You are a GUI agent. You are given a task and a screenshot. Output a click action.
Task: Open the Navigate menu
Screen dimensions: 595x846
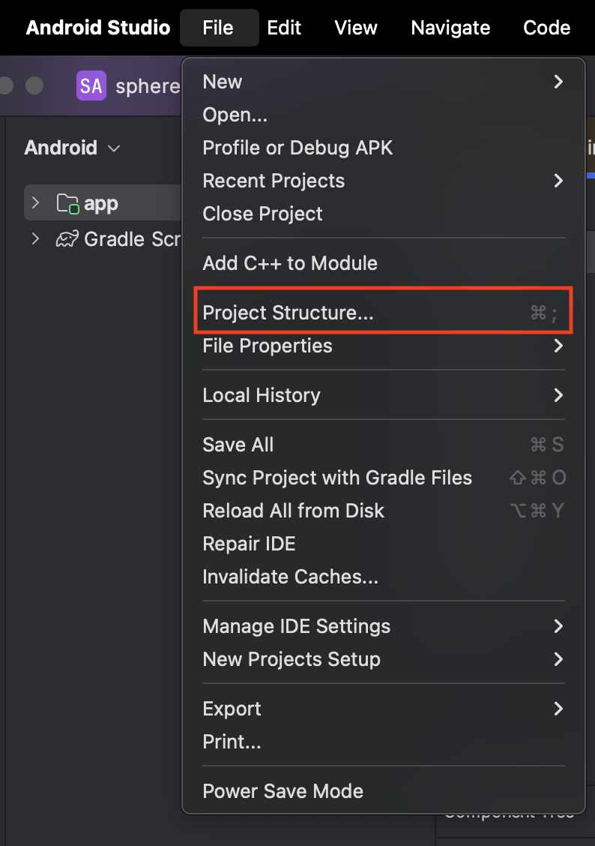450,28
